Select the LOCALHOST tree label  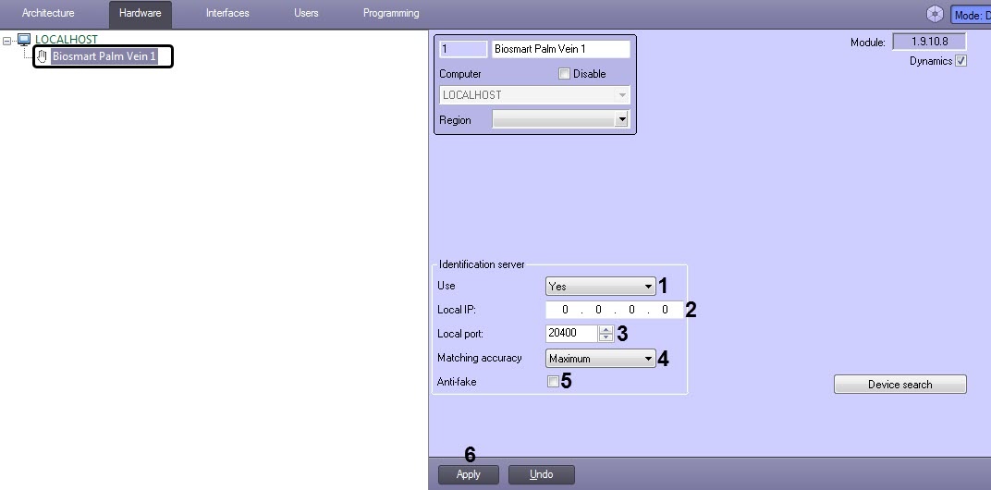click(x=67, y=40)
